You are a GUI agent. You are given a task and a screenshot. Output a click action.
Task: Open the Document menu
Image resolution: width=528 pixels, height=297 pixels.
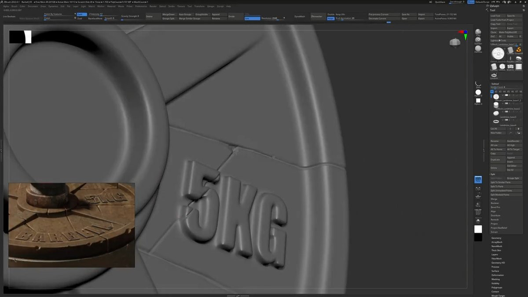pos(33,6)
